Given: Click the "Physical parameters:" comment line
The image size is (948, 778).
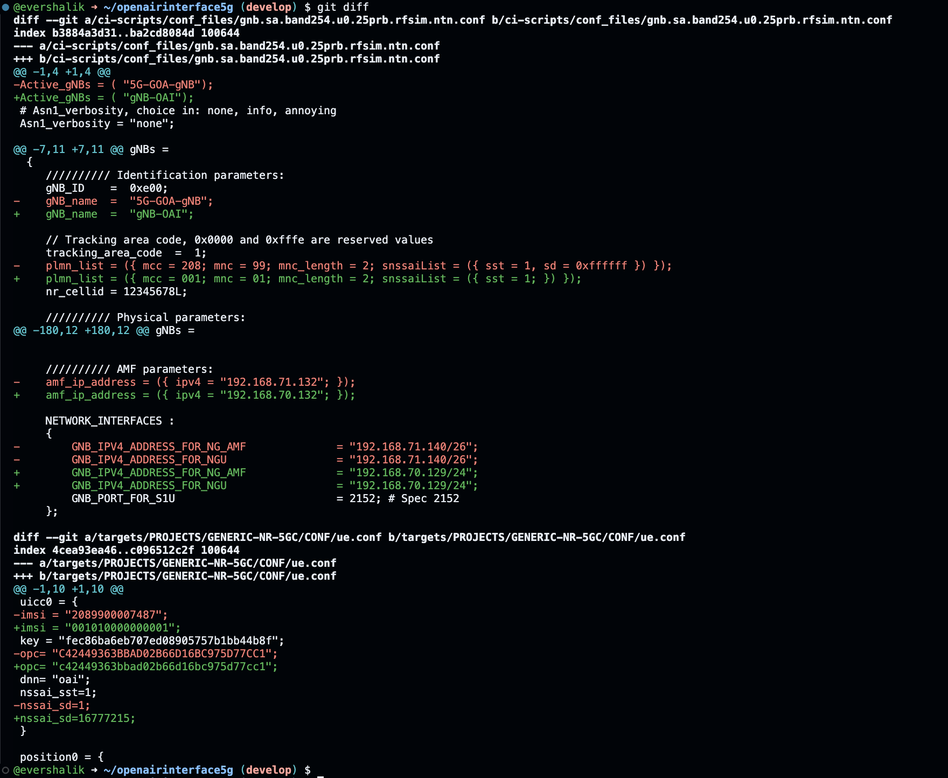Looking at the screenshot, I should [145, 317].
